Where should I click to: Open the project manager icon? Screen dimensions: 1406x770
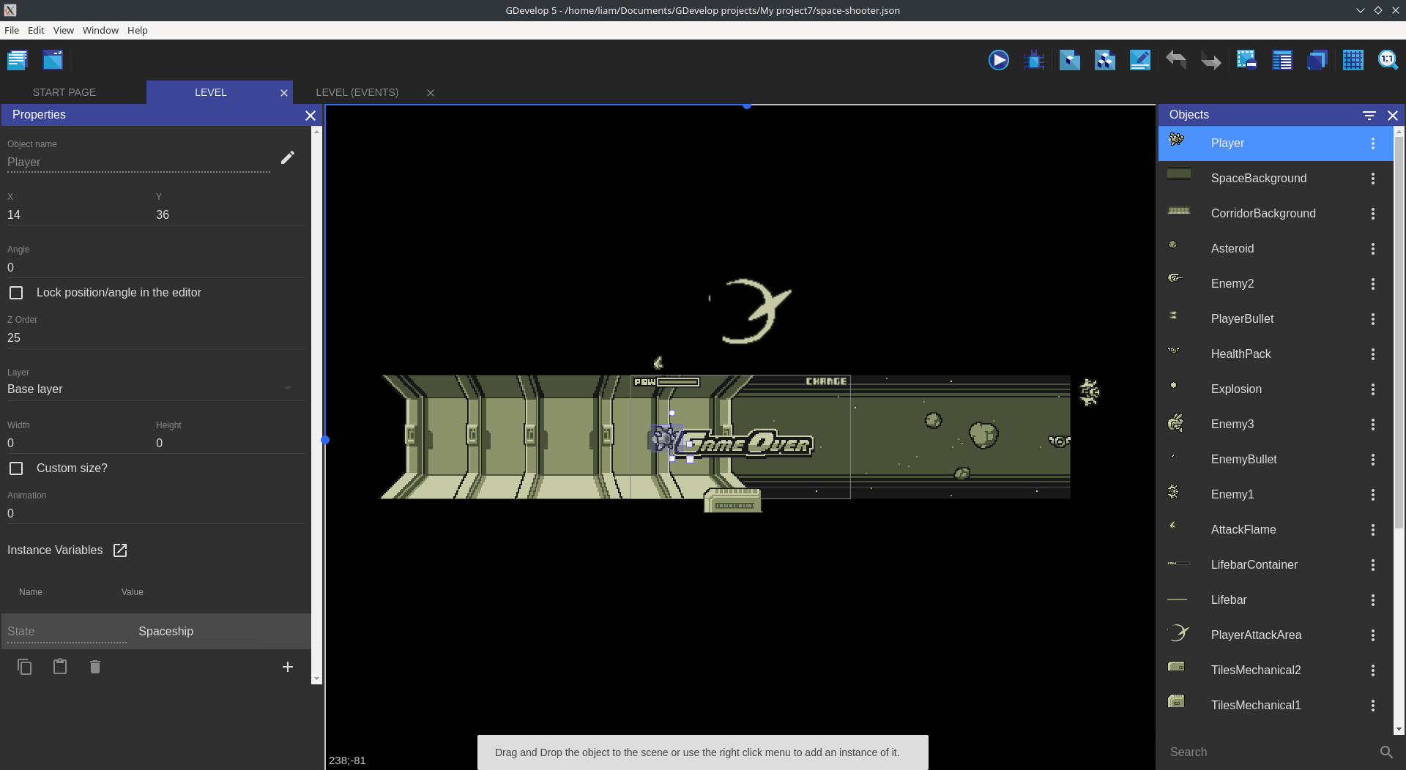pos(17,60)
